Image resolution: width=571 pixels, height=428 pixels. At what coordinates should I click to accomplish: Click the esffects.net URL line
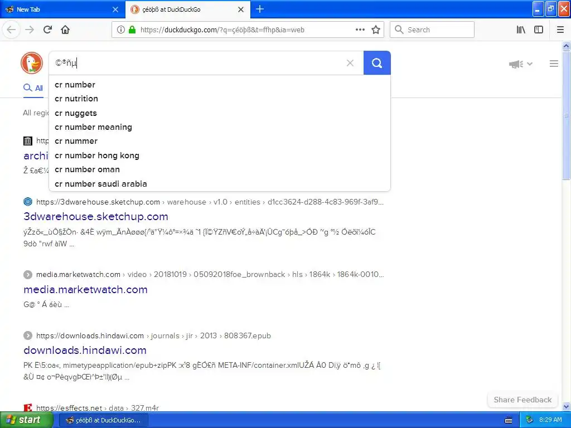coord(98,408)
